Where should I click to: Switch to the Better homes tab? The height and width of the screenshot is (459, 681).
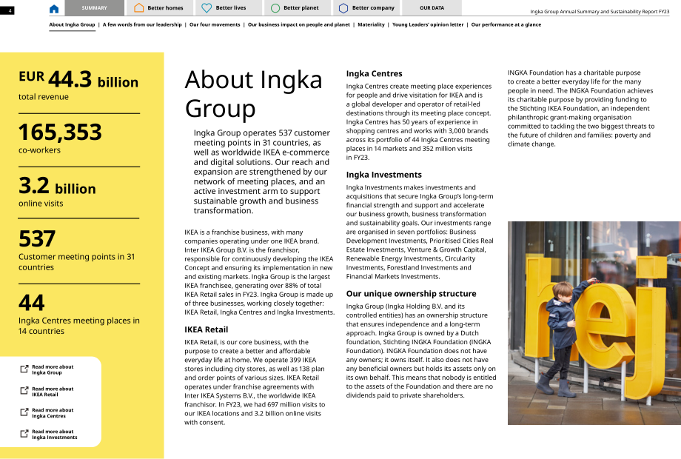159,8
